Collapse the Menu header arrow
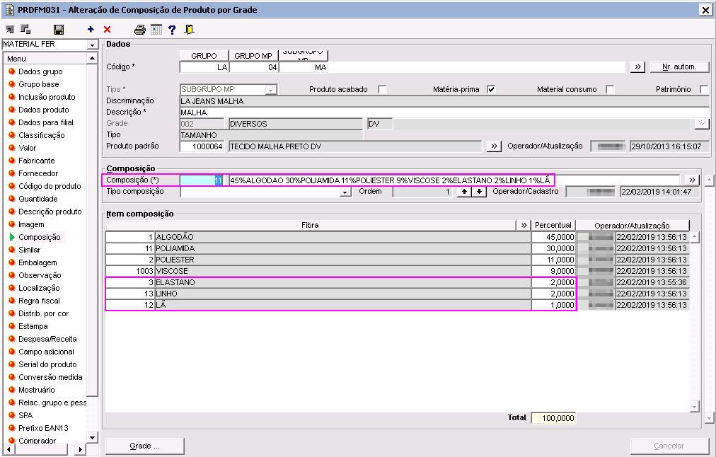716x457 pixels. coord(92,59)
